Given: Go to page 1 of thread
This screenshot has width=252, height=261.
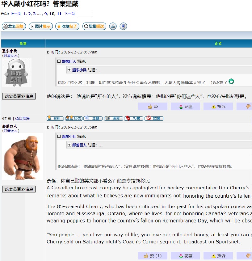Looking at the screenshot, I should click(x=25, y=14).
